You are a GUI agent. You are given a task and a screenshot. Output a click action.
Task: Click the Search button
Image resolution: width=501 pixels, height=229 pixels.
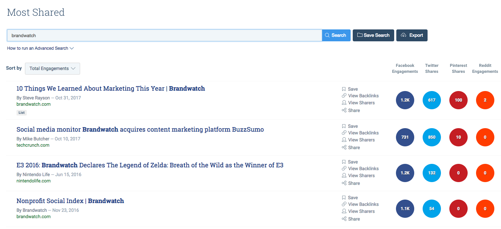click(x=336, y=35)
